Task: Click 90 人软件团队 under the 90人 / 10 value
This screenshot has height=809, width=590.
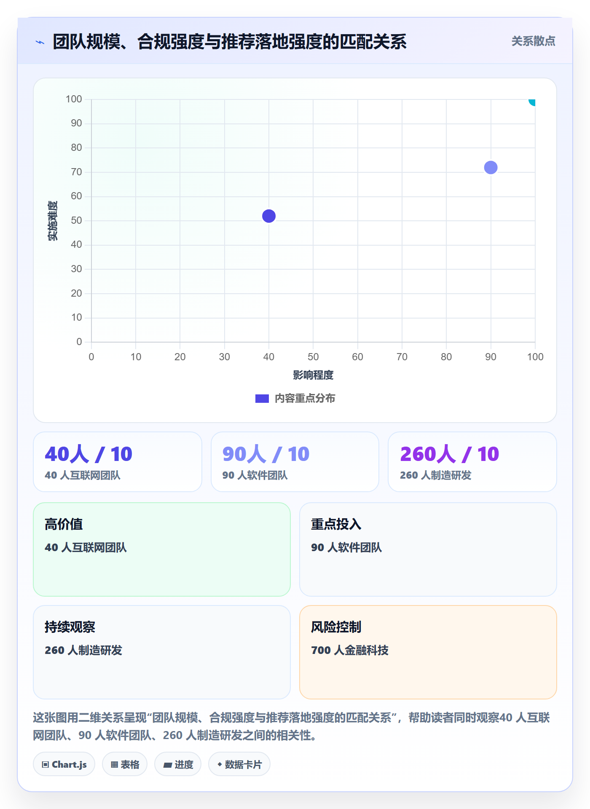Action: 255,475
